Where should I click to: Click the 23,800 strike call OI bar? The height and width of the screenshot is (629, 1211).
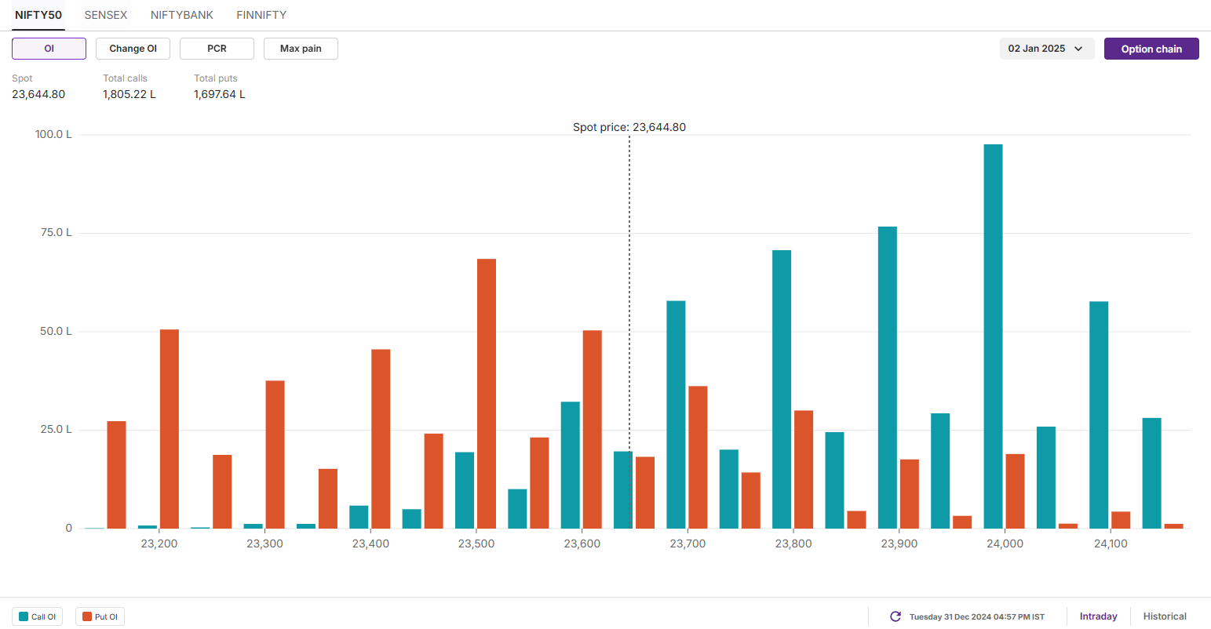coord(782,389)
